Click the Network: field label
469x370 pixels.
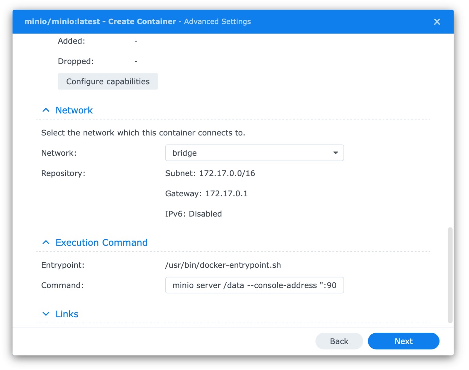(x=59, y=153)
